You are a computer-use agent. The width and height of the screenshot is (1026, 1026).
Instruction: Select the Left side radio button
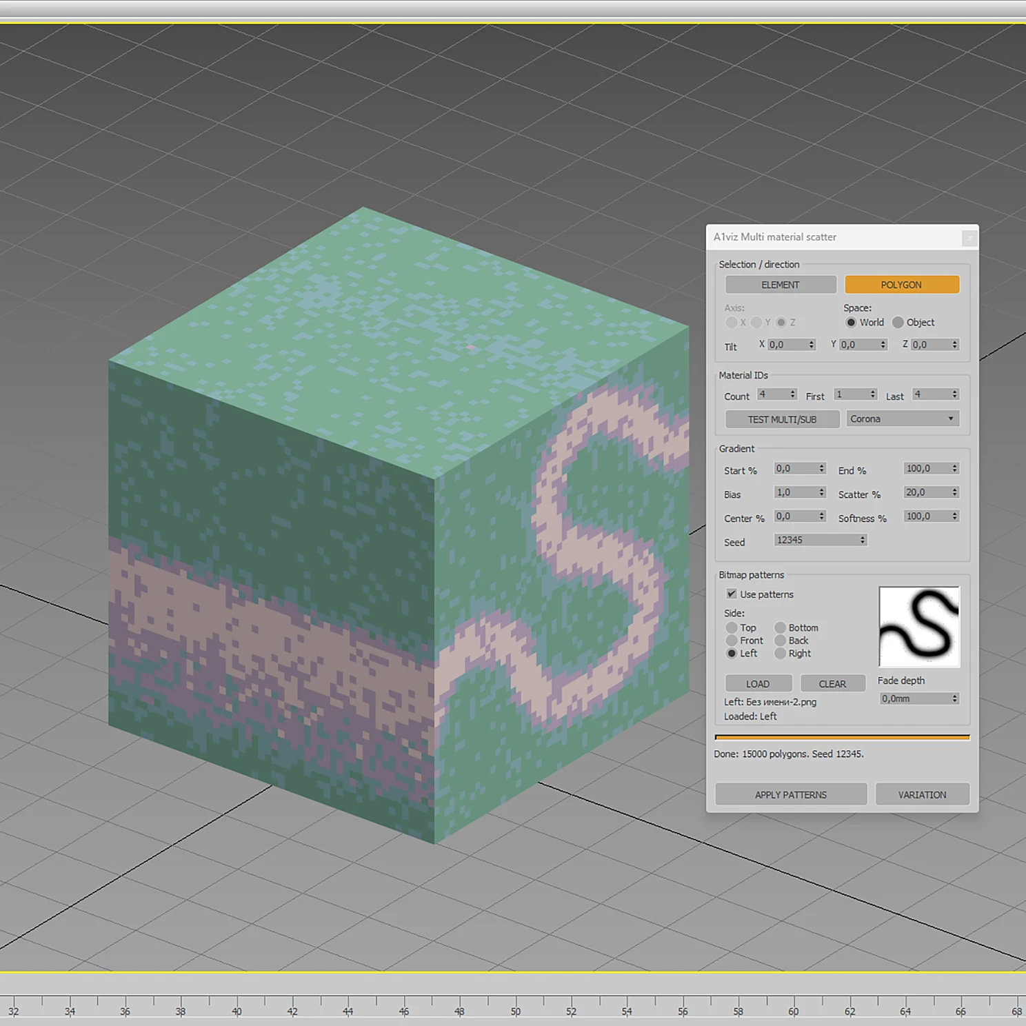732,653
